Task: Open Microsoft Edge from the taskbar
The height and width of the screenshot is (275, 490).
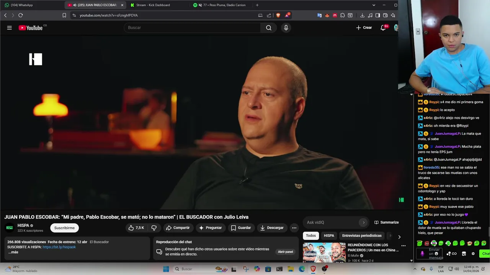Action: pos(302,269)
